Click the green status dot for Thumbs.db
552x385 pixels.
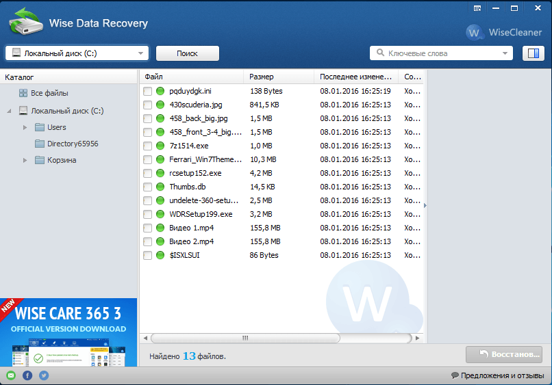(x=161, y=187)
